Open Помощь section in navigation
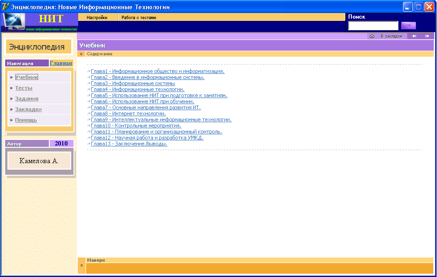Screen dimensions: 437x277 26,120
